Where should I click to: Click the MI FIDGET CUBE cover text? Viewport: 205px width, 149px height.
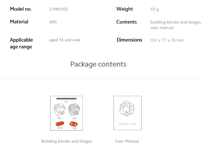127,124
